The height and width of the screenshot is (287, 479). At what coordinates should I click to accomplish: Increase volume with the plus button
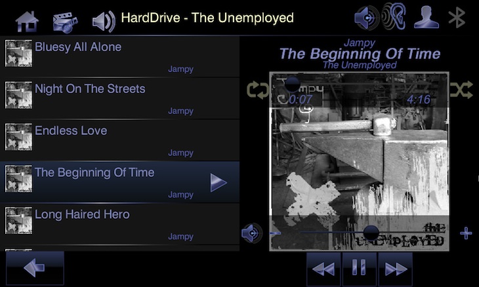tap(466, 233)
